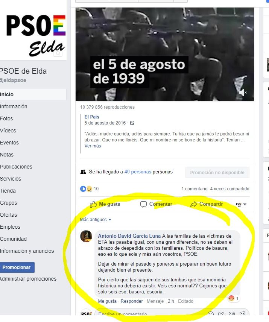The width and height of the screenshot is (269, 322).
Task: Click the globe privacy icon beside date
Action: coord(132,123)
